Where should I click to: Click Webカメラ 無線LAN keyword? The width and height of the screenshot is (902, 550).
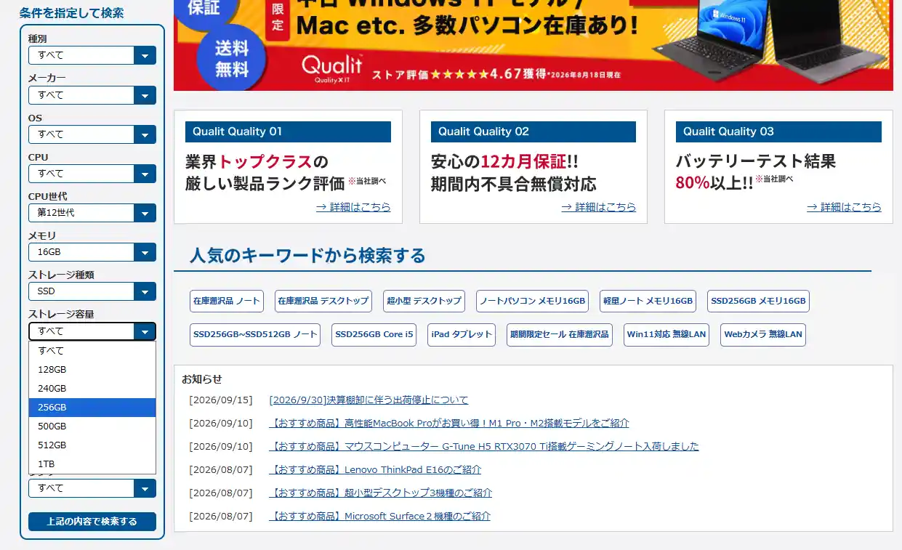click(763, 335)
